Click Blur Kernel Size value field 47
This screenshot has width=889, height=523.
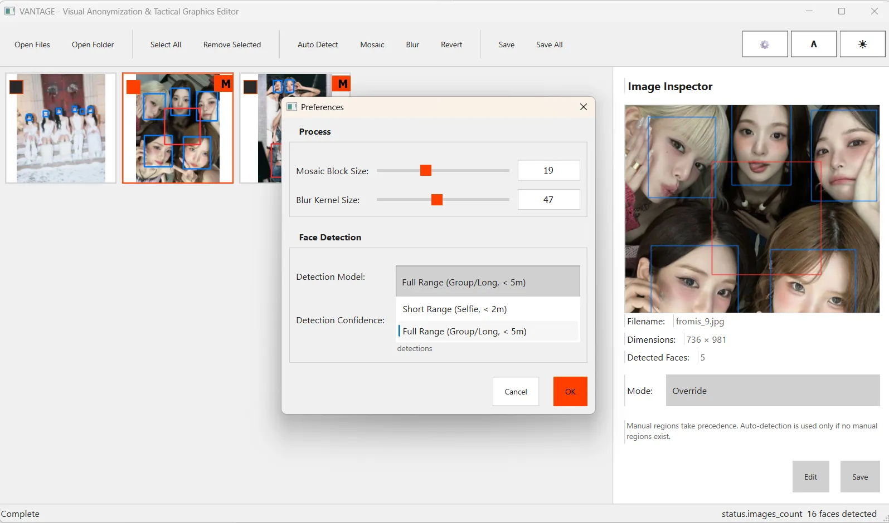tap(548, 199)
